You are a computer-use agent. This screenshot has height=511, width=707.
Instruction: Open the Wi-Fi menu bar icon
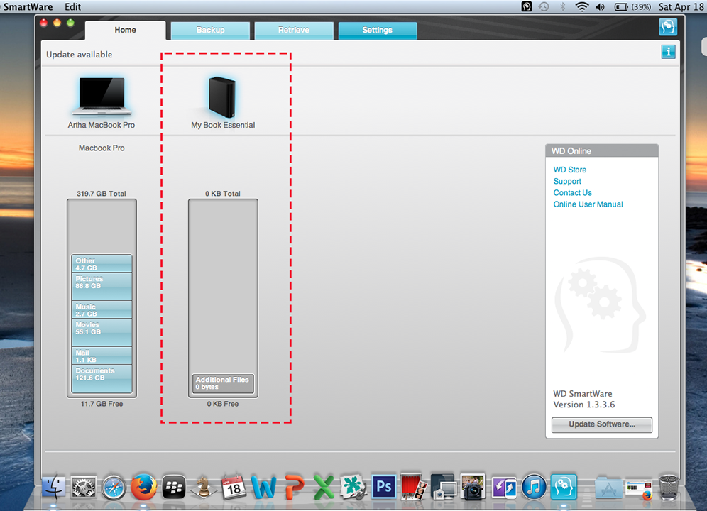point(582,7)
